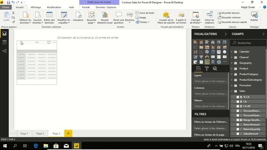Image resolution: width=267 pixels, height=150 pixels.
Task: Expand the Channel table
Action: [232, 57]
